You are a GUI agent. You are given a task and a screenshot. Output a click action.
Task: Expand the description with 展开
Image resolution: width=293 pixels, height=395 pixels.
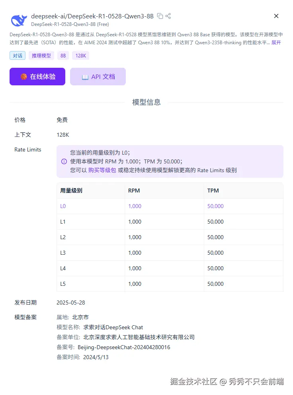tap(276, 43)
